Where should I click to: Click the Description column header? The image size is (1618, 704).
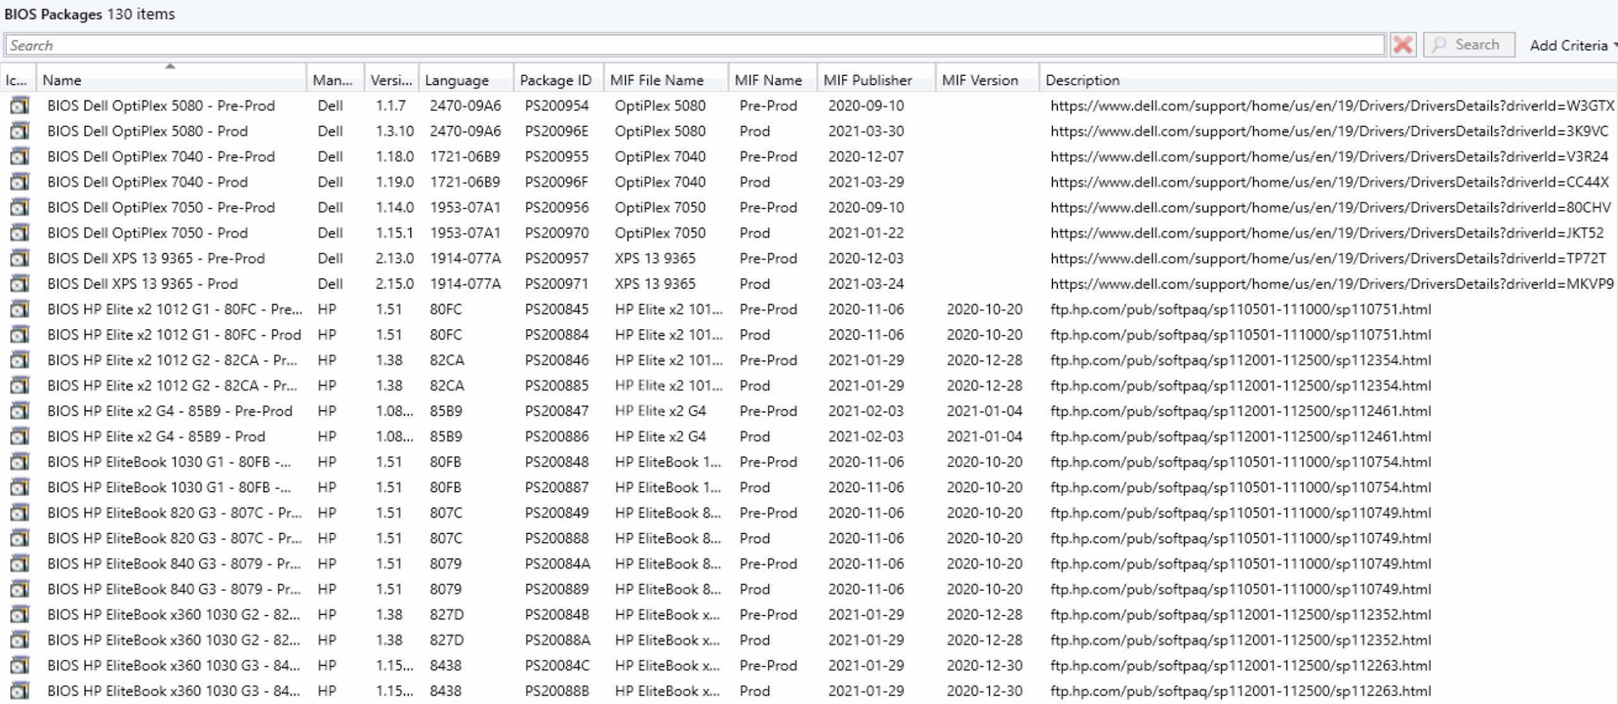click(1082, 80)
